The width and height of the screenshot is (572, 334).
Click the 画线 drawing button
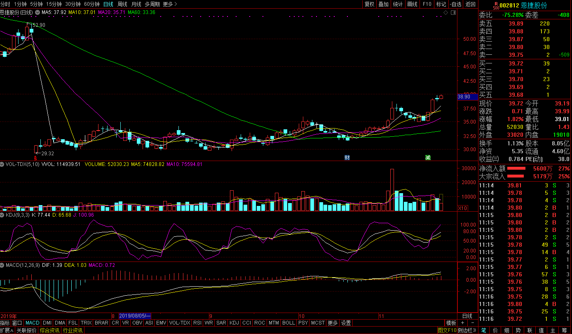click(412, 4)
